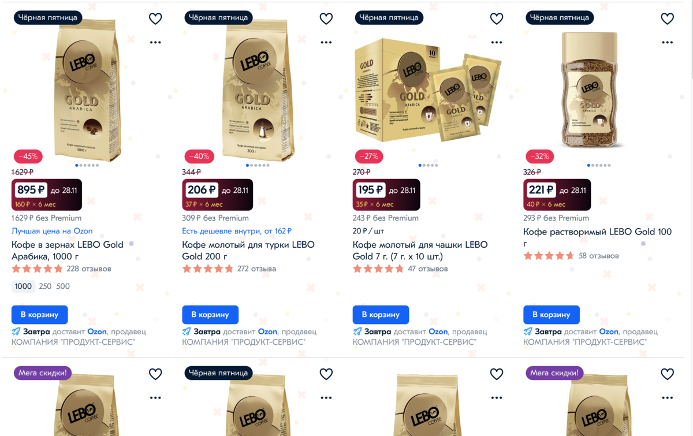The image size is (693, 436).
Task: Select the 1000 weight option
Action: (x=23, y=286)
